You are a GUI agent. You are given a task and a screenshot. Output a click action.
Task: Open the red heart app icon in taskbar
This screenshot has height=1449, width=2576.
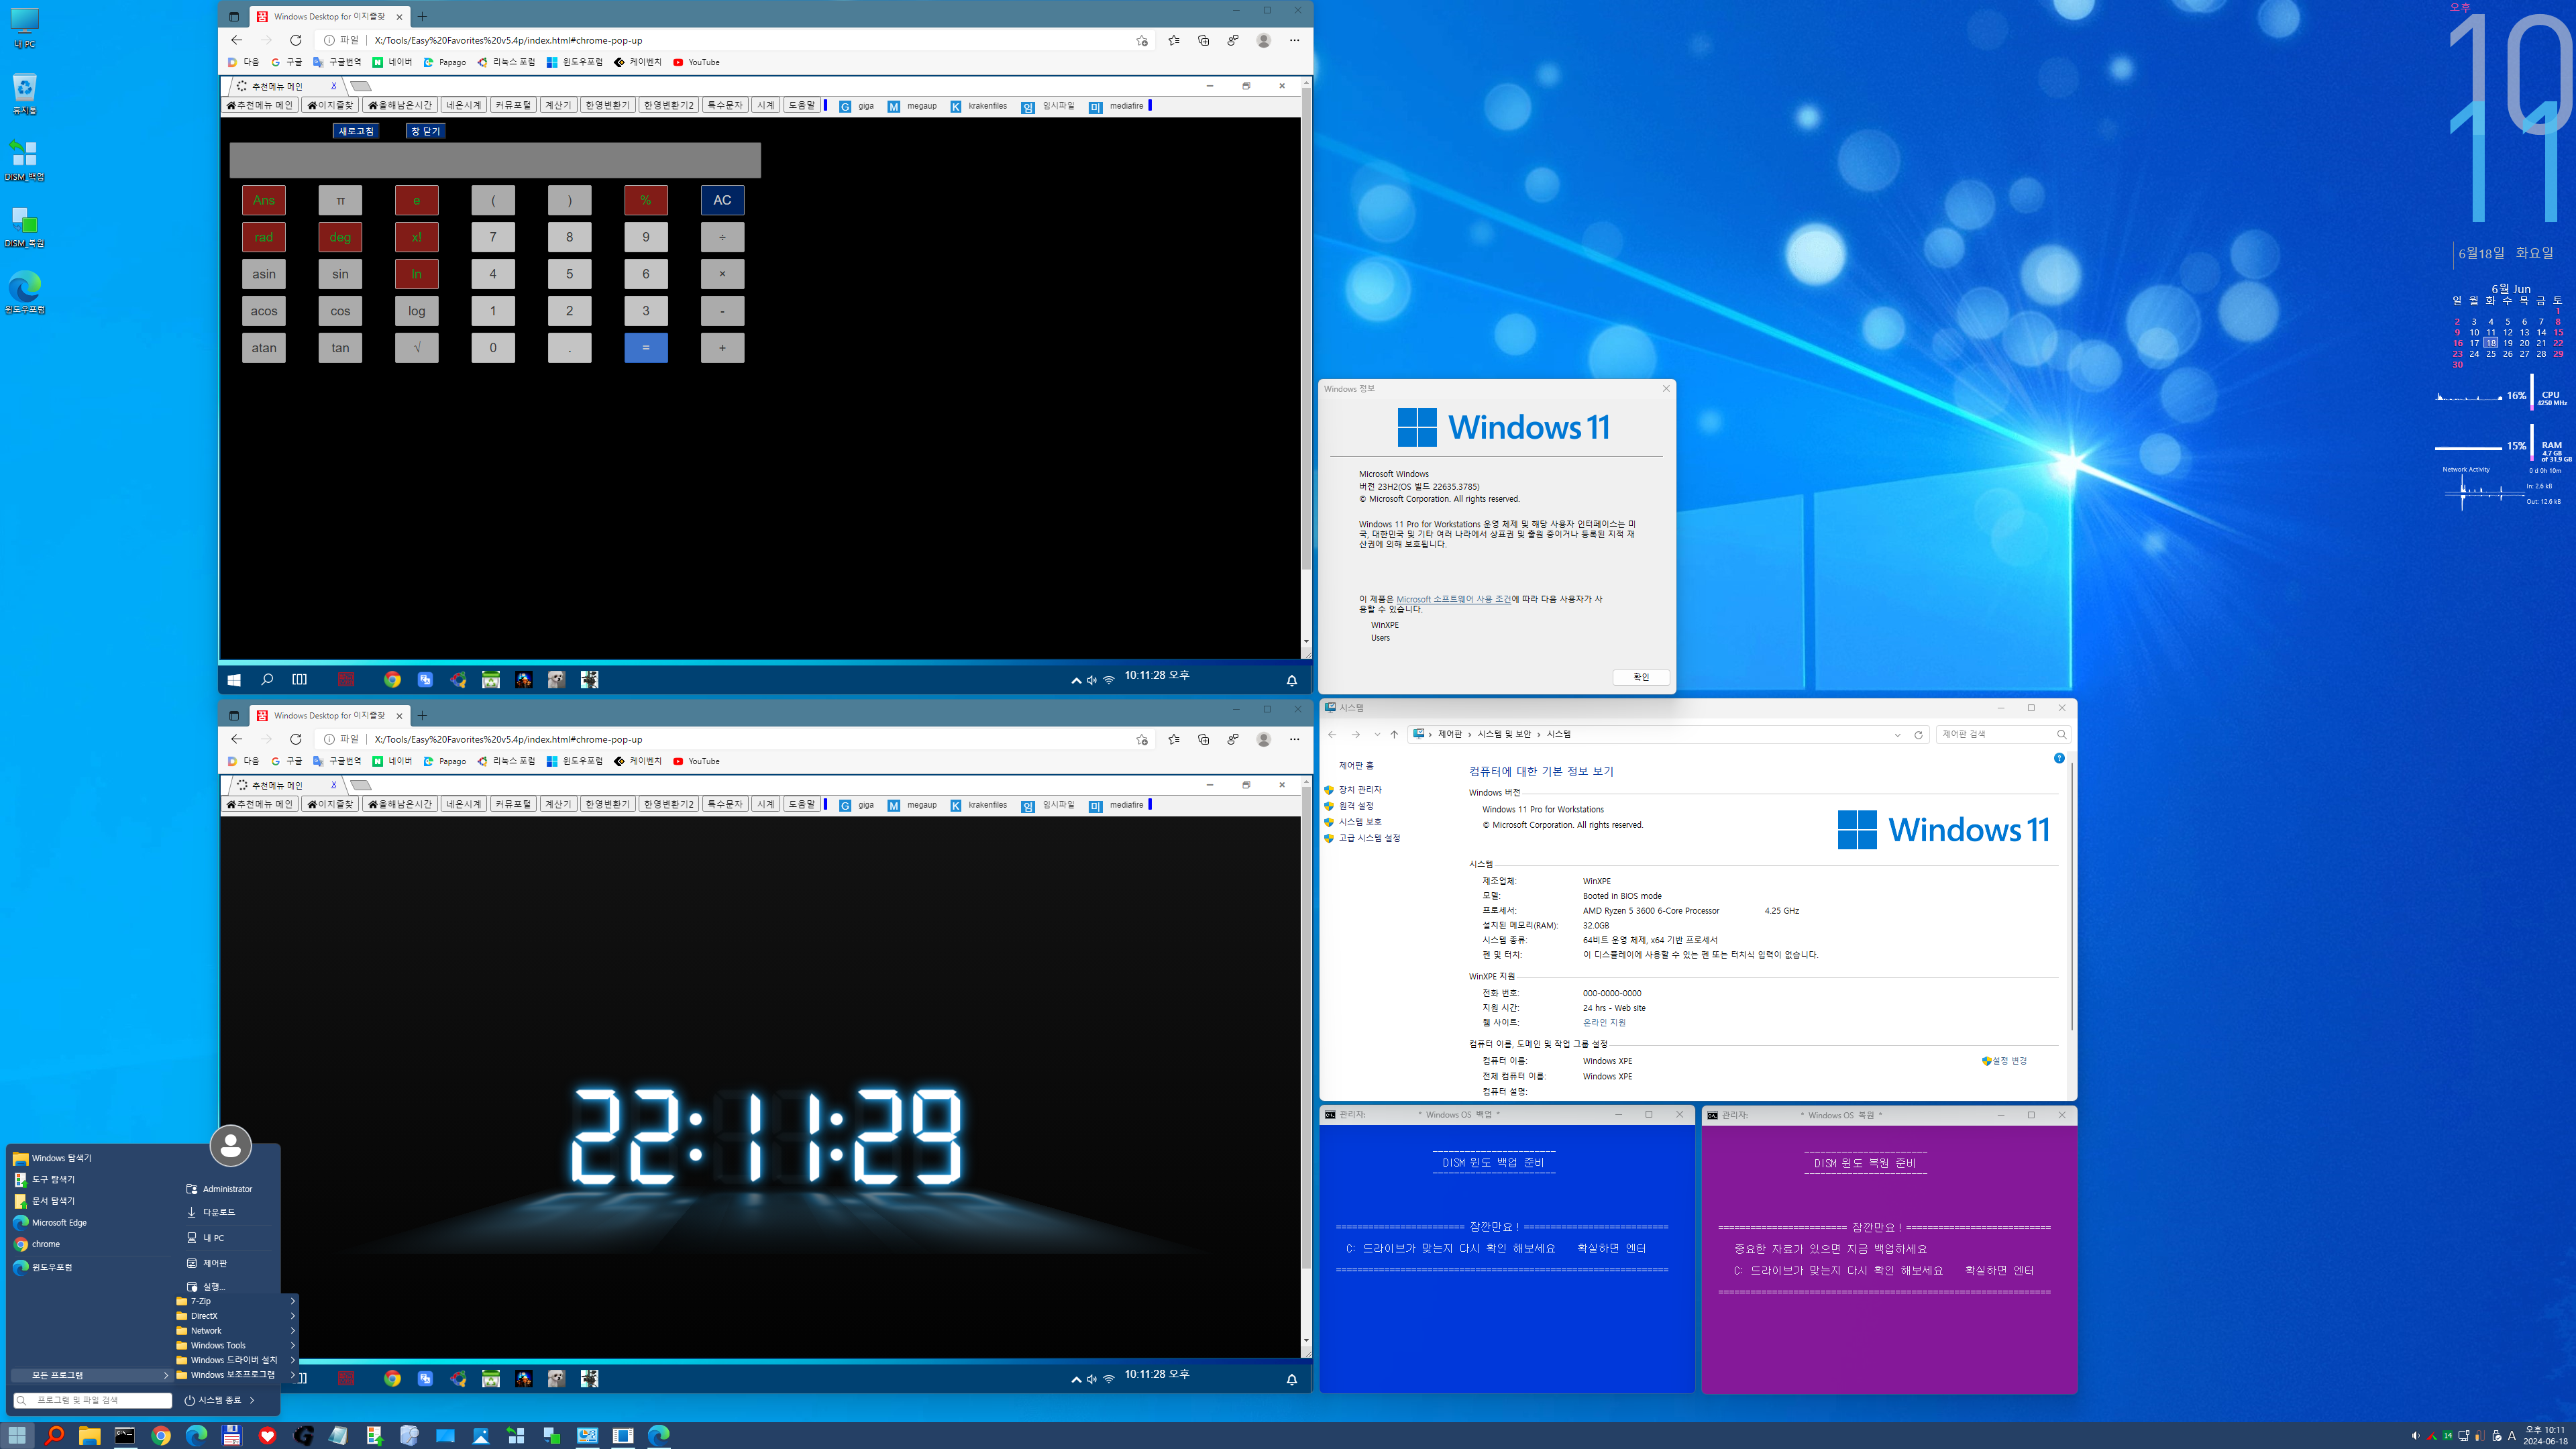(267, 1436)
